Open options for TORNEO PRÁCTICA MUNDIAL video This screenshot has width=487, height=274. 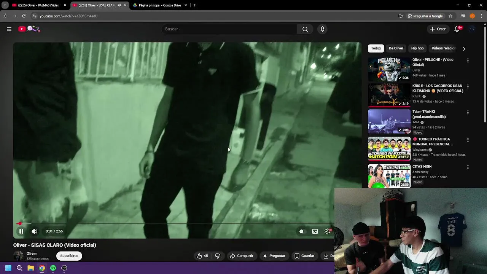pos(468,140)
